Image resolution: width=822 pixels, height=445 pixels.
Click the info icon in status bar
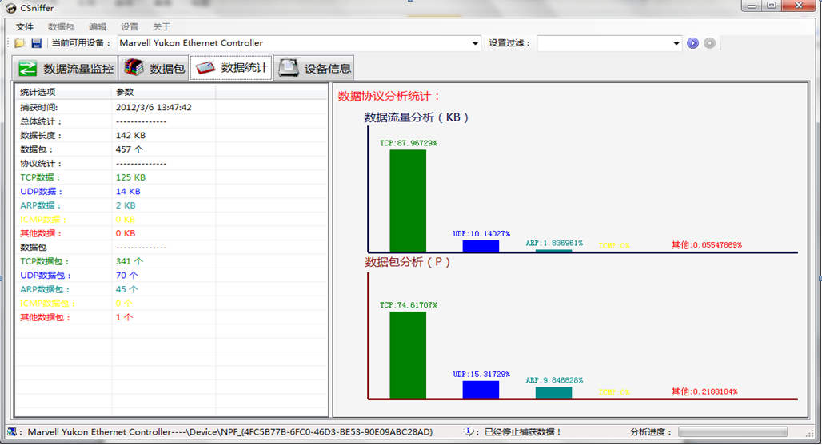pyautogui.click(x=469, y=431)
